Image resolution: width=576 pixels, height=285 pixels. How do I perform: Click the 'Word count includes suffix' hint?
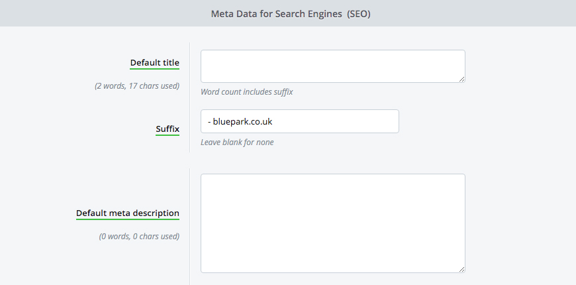(x=247, y=92)
